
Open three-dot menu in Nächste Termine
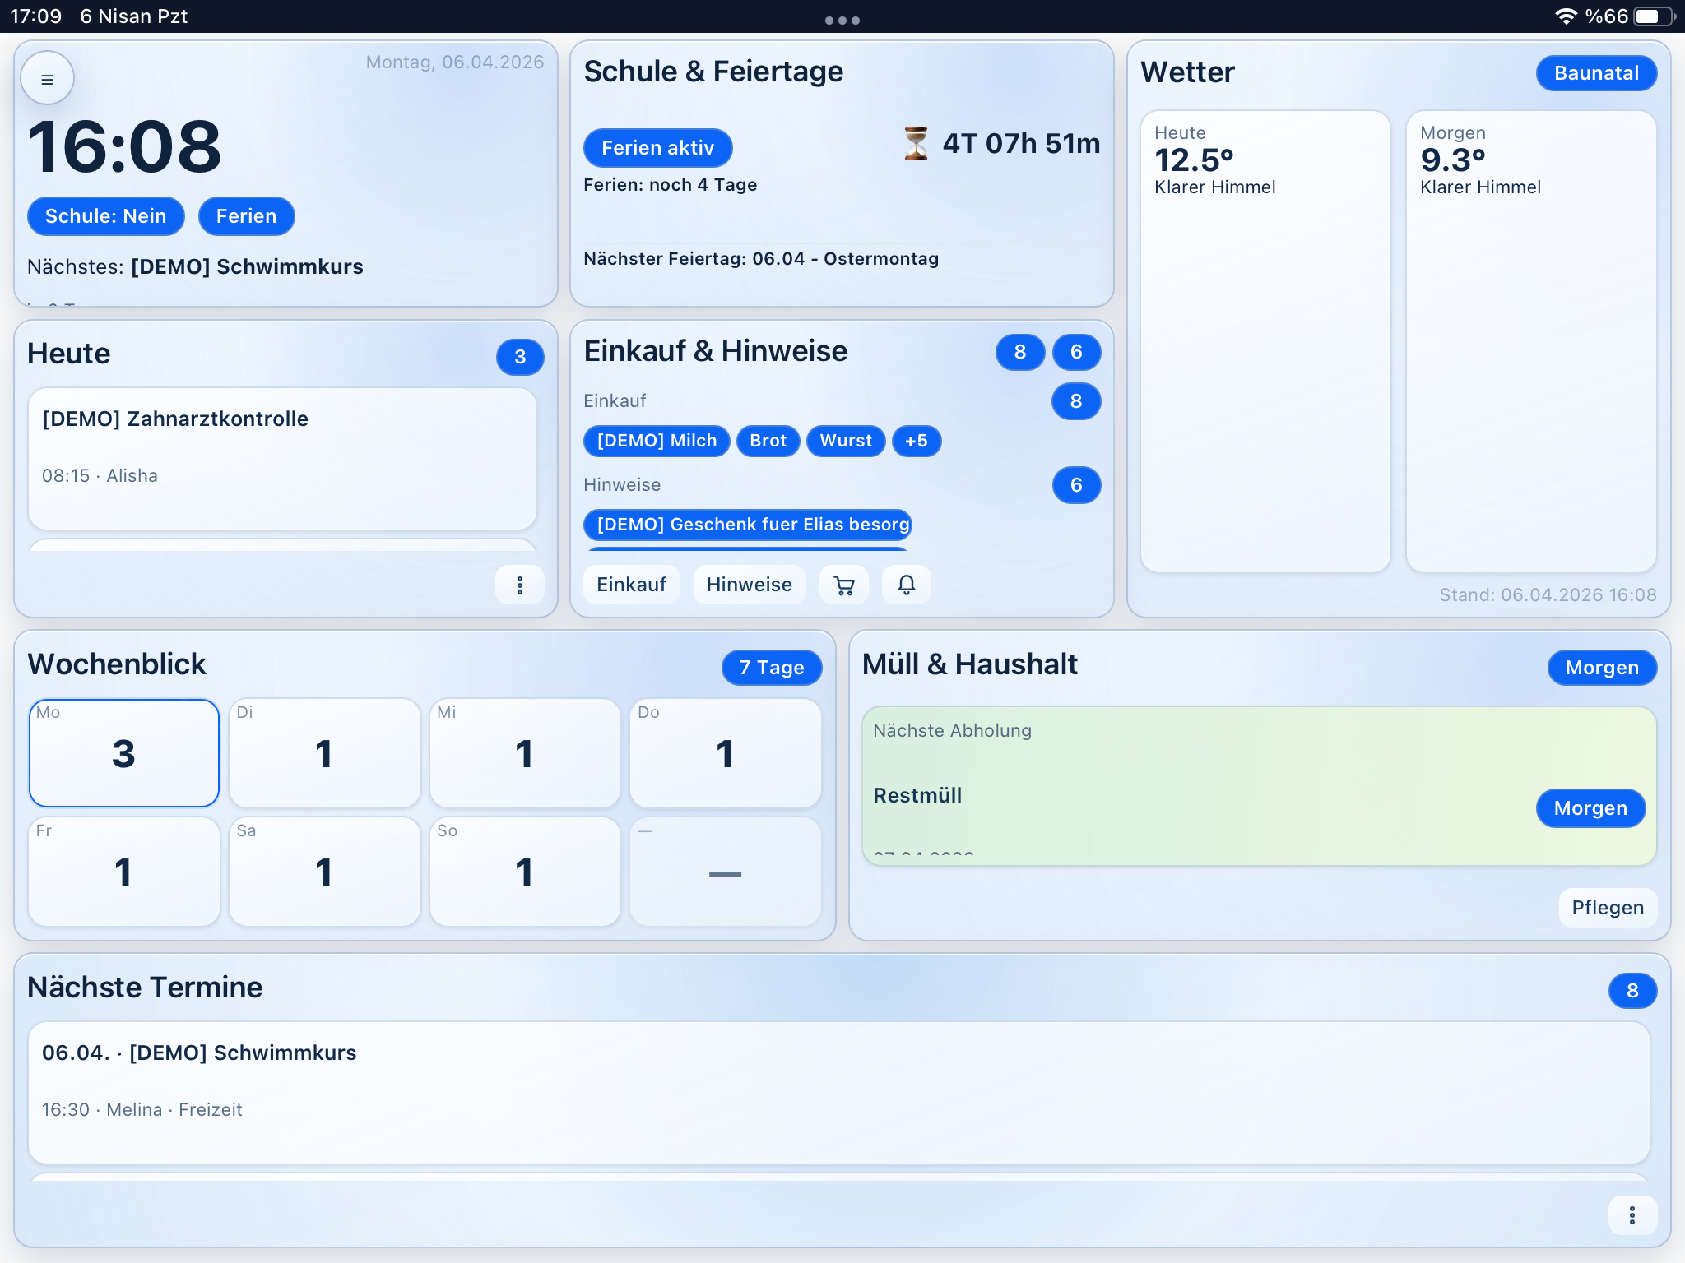click(1632, 1214)
